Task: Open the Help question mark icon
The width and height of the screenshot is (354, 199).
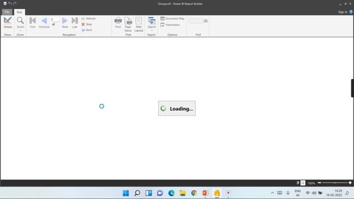Action: click(351, 12)
